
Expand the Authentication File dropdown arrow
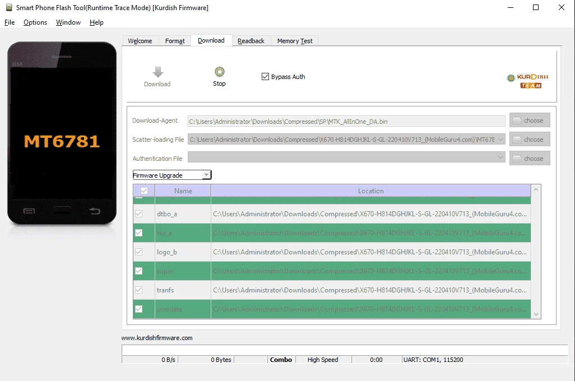click(500, 158)
